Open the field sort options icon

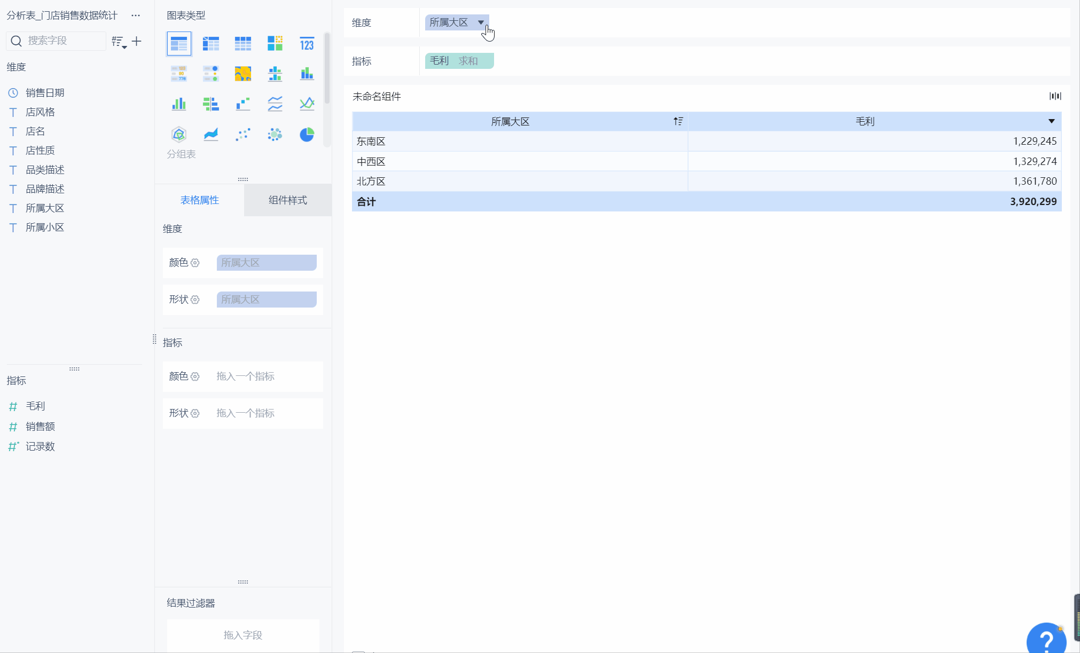pos(119,42)
